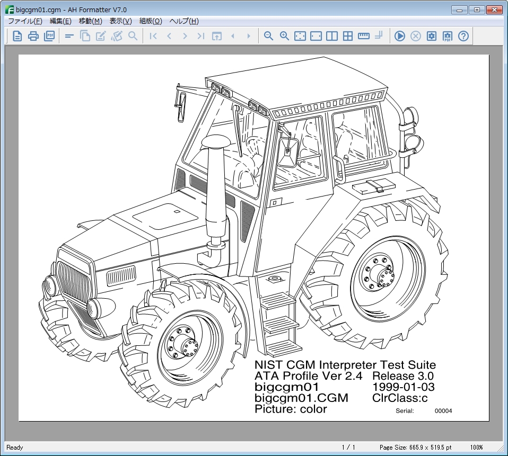Expand the 組版(O) menu
The width and height of the screenshot is (508, 456).
151,21
